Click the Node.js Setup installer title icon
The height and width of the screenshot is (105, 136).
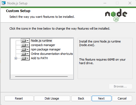(x=4, y=3)
